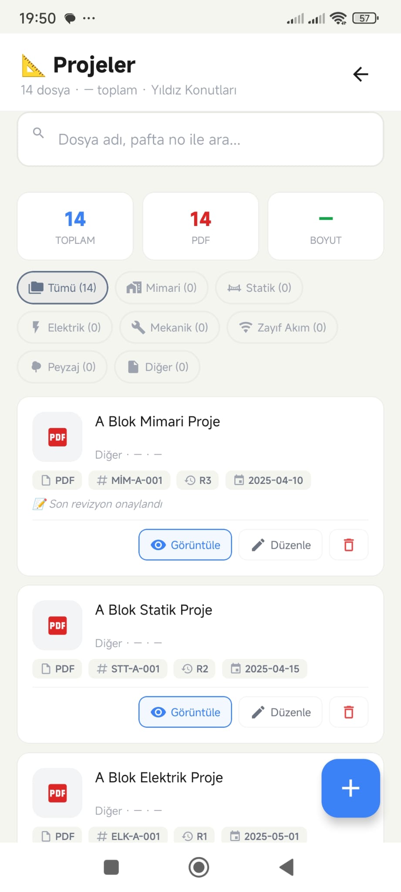Image resolution: width=401 pixels, height=892 pixels.
Task: Click the file search input field
Action: 200,139
